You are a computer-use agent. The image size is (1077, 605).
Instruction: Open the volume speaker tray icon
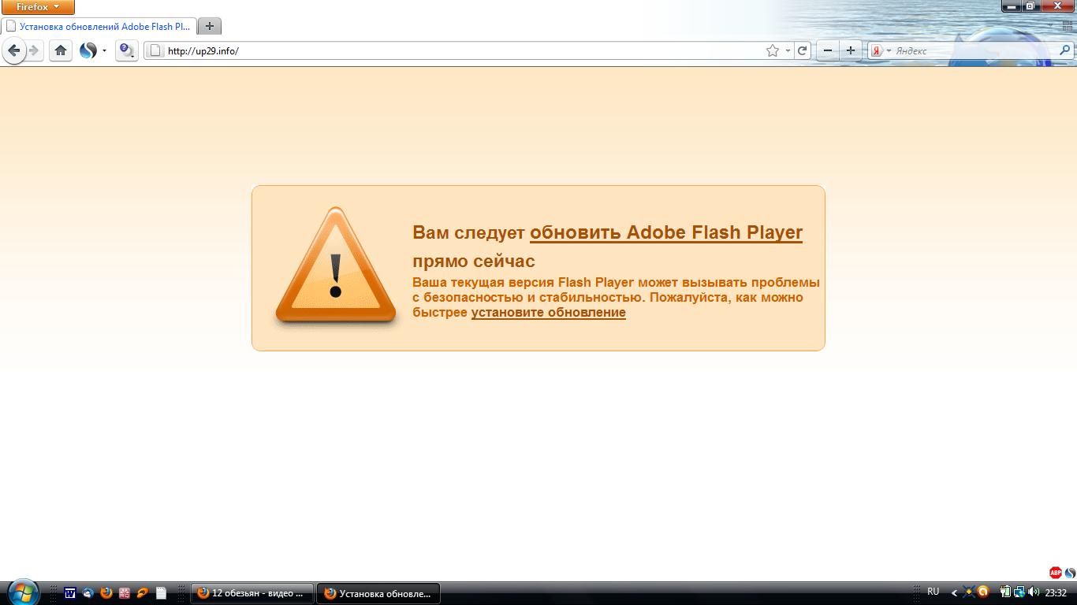coord(1033,592)
